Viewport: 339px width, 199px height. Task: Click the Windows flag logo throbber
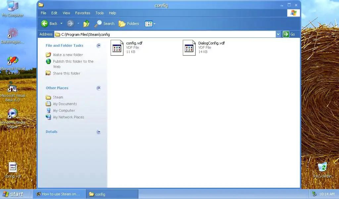point(293,13)
